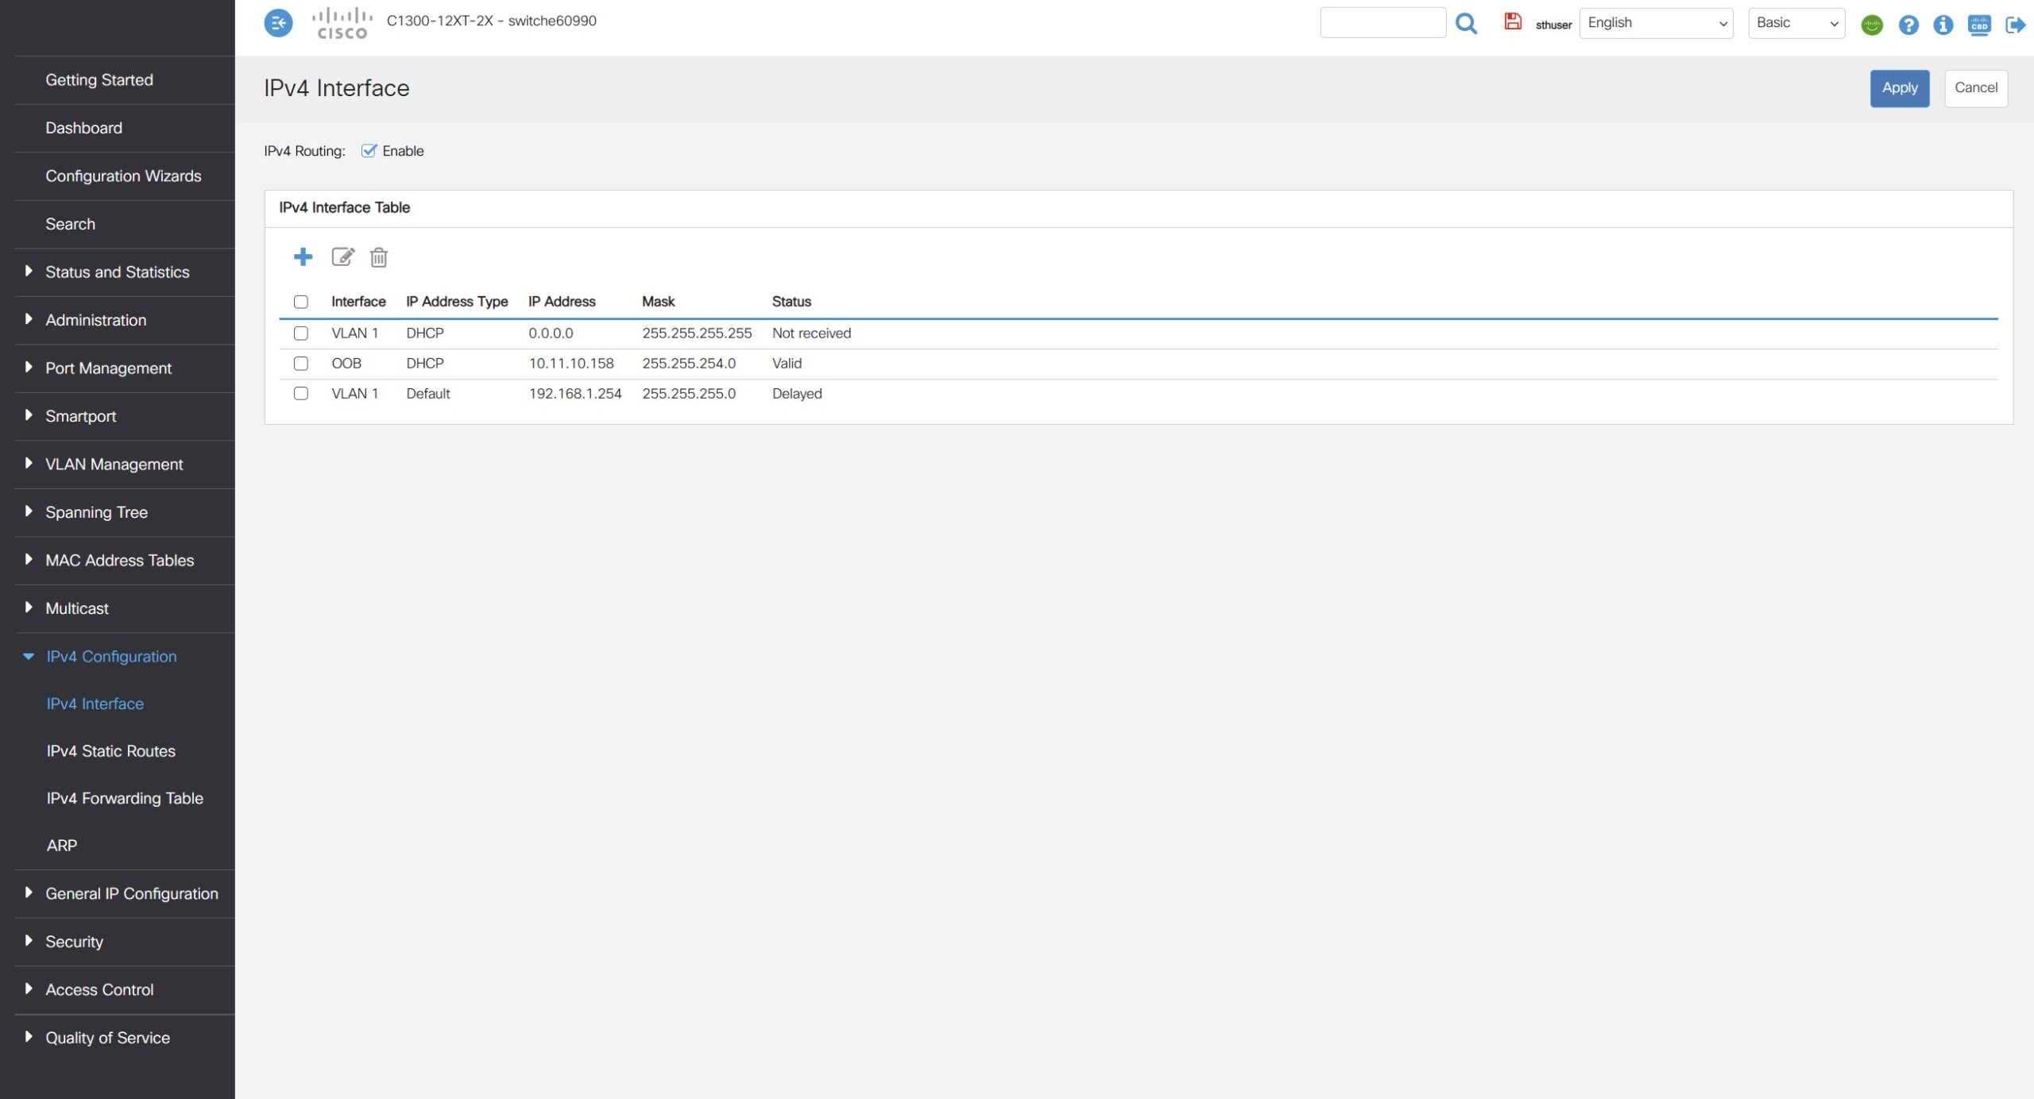Open the blue help question mark icon
The width and height of the screenshot is (2034, 1099).
tap(1908, 25)
